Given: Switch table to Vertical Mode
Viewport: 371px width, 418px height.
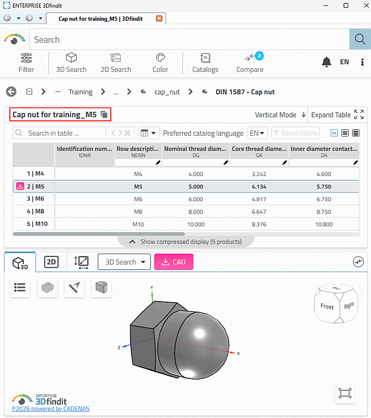Looking at the screenshot, I should (280, 115).
